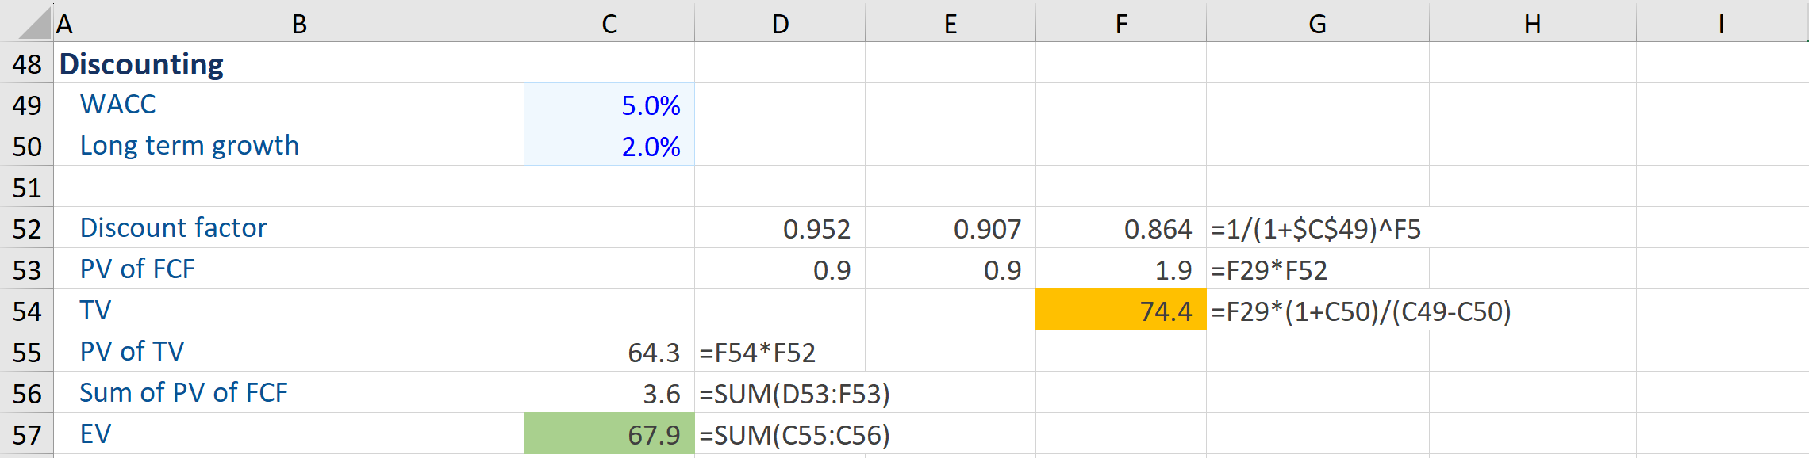The width and height of the screenshot is (1809, 458).
Task: Select the 5.0% WACC input cell
Action: pyautogui.click(x=609, y=104)
